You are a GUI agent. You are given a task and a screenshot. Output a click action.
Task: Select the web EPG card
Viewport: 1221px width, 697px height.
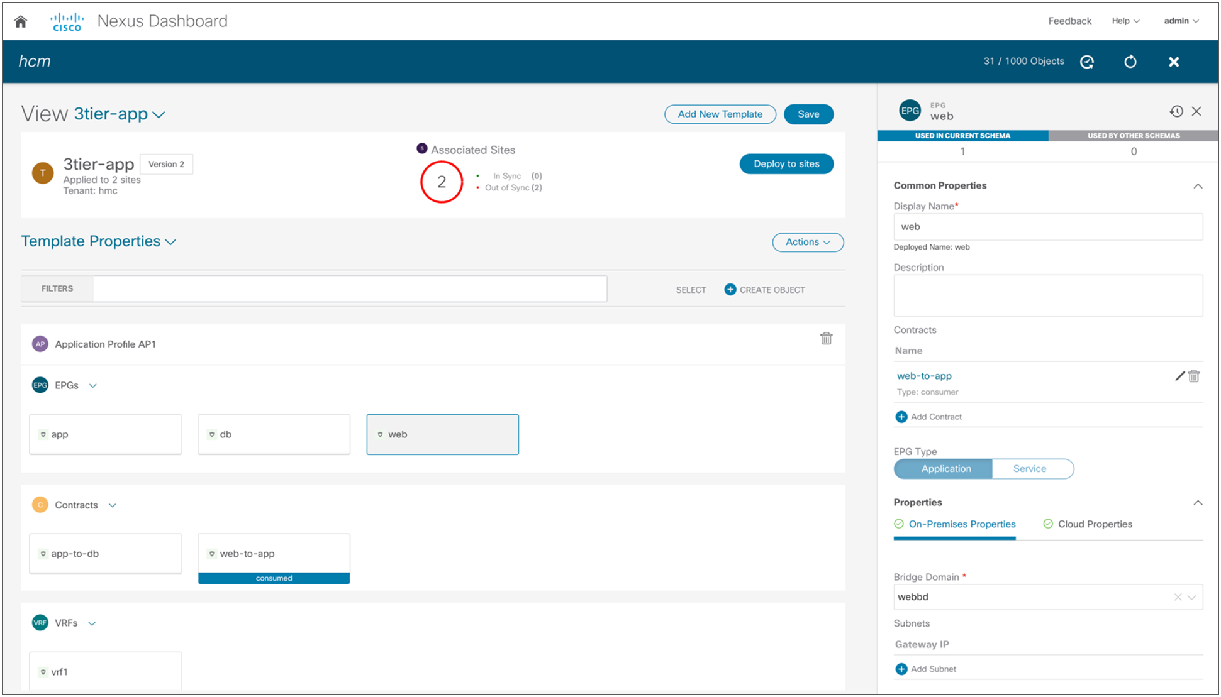(x=442, y=434)
